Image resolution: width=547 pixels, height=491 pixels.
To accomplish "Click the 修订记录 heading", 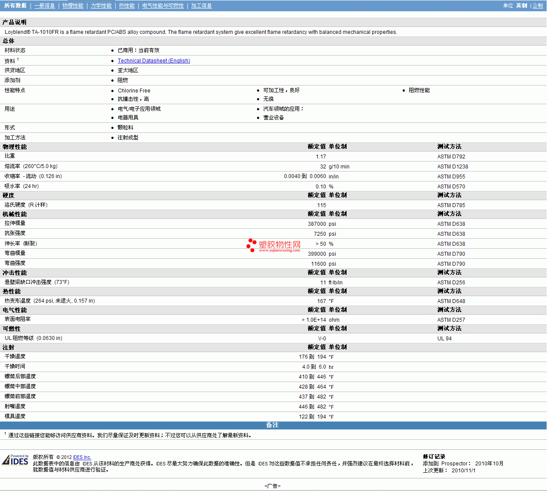I will tap(434, 457).
